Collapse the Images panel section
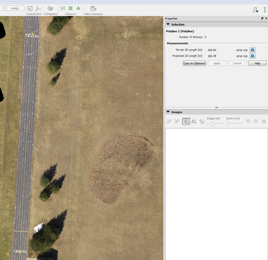This screenshot has height=260, width=268. [168, 112]
